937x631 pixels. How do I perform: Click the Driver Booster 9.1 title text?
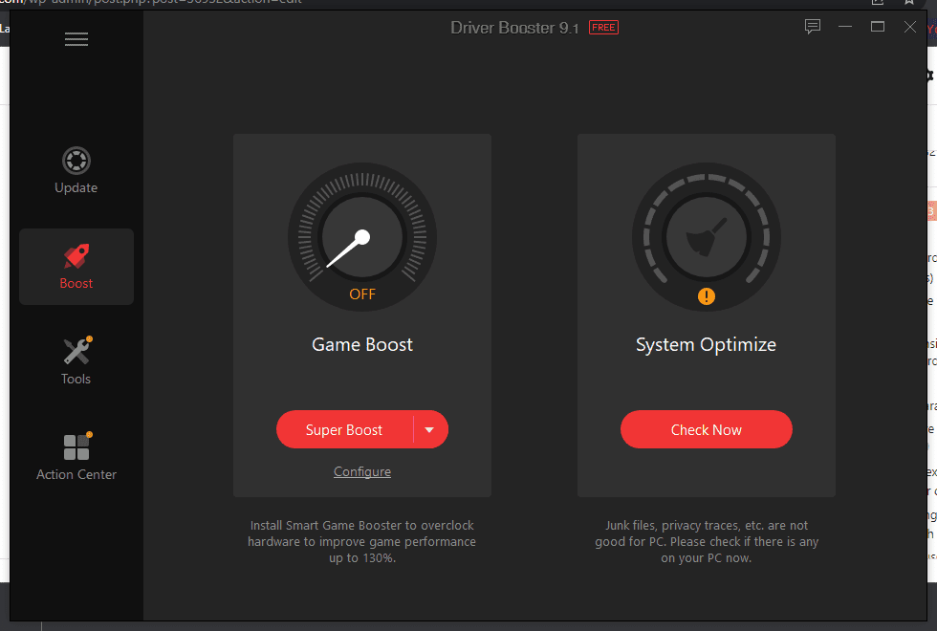coord(514,28)
